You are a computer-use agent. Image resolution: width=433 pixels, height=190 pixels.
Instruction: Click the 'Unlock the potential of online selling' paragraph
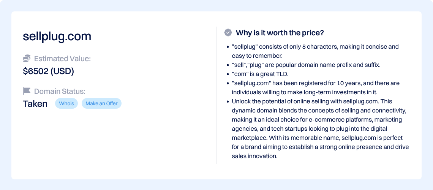pyautogui.click(x=320, y=129)
